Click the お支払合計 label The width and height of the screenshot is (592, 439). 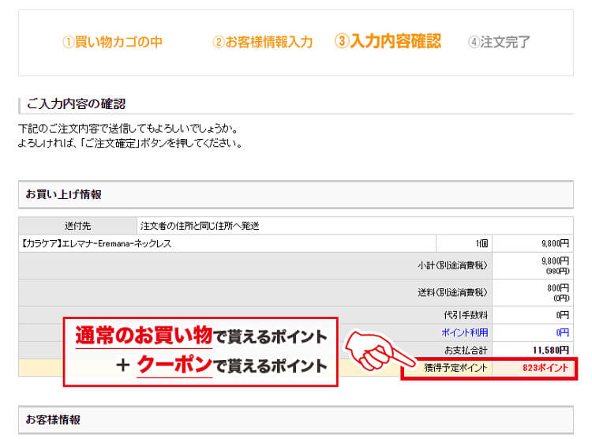pyautogui.click(x=466, y=351)
